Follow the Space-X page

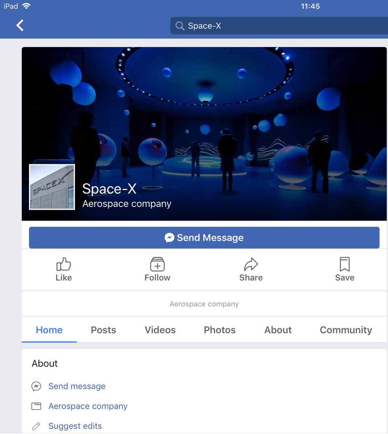pyautogui.click(x=157, y=269)
